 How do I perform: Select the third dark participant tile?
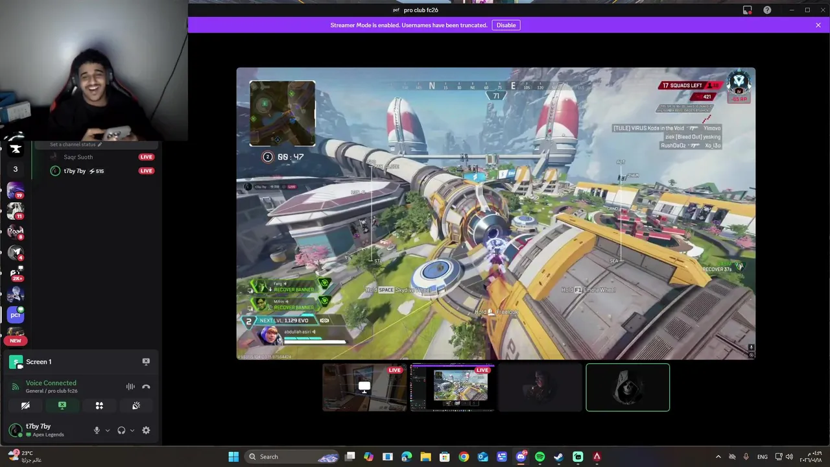point(540,387)
